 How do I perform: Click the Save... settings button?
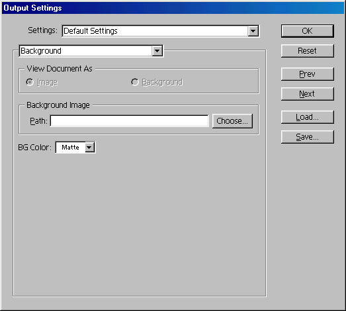click(308, 137)
